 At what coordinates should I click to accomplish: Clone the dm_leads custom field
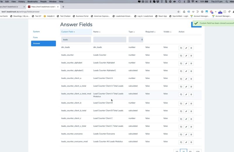click(x=181, y=48)
